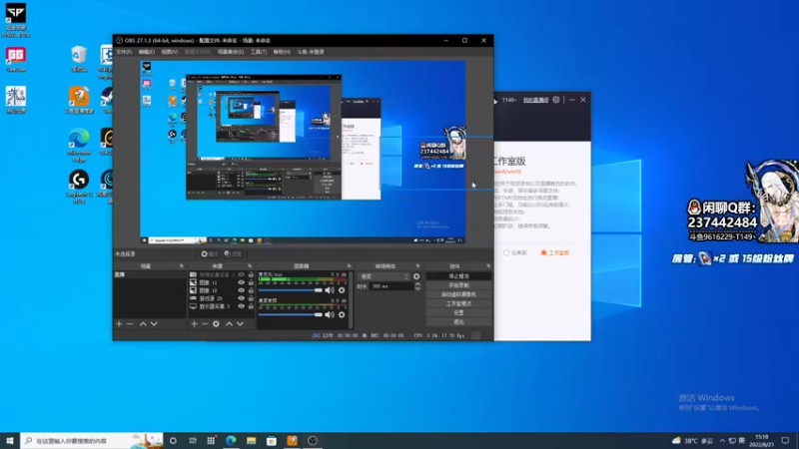The width and height of the screenshot is (799, 449).
Task: Show hidden system tray icons chevron
Action: tap(722, 440)
